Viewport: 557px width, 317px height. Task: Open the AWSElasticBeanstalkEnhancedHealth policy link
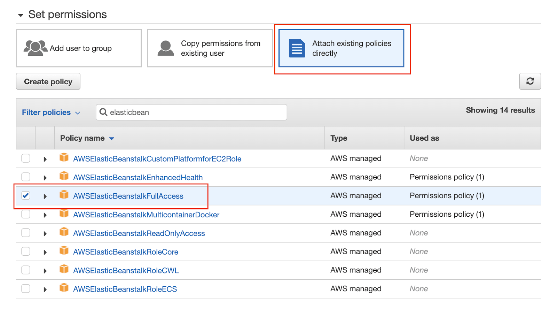[138, 177]
